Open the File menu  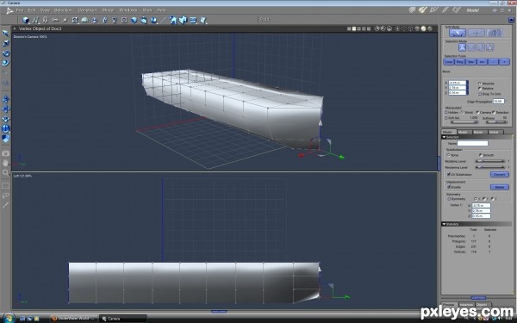click(20, 10)
